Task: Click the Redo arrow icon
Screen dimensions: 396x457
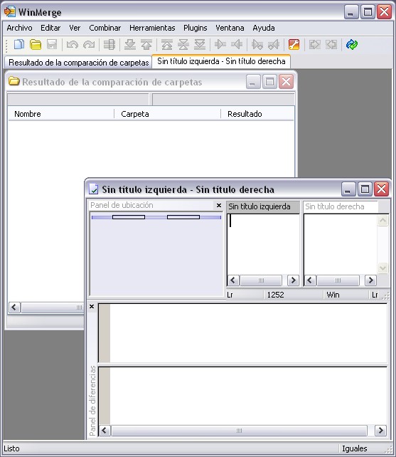Action: coord(89,45)
